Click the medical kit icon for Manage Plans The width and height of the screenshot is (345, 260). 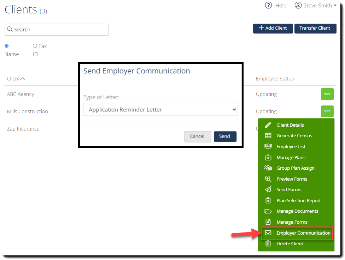click(268, 157)
